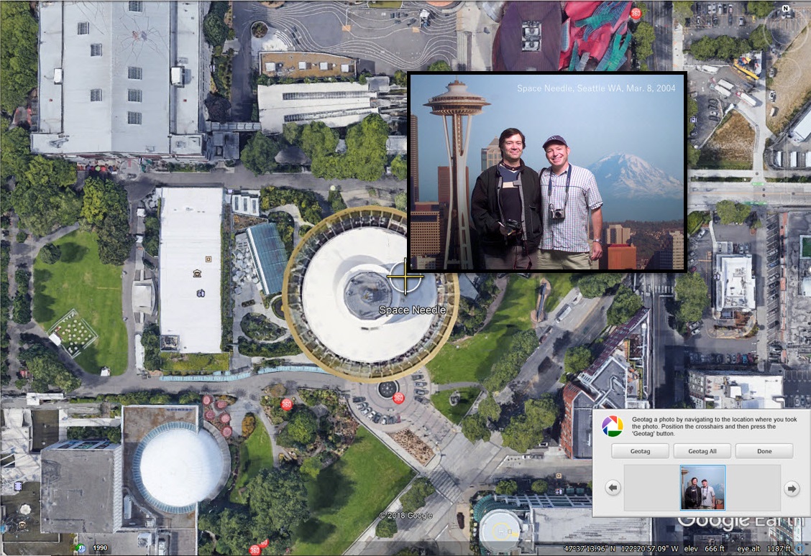This screenshot has height=556, width=811.
Task: Open the 360 photo icon near colorful roof
Action: [636, 13]
